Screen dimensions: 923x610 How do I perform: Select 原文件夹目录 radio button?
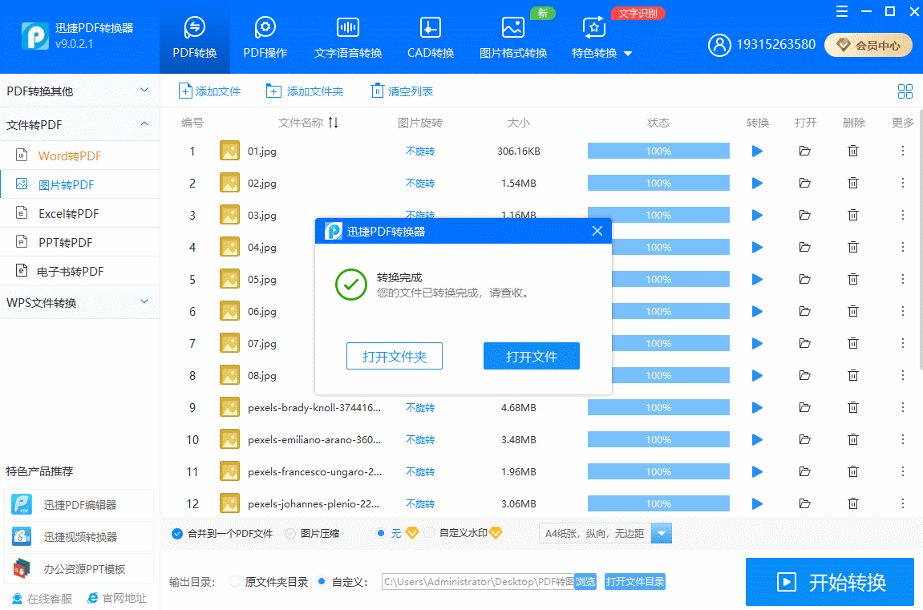tap(235, 582)
